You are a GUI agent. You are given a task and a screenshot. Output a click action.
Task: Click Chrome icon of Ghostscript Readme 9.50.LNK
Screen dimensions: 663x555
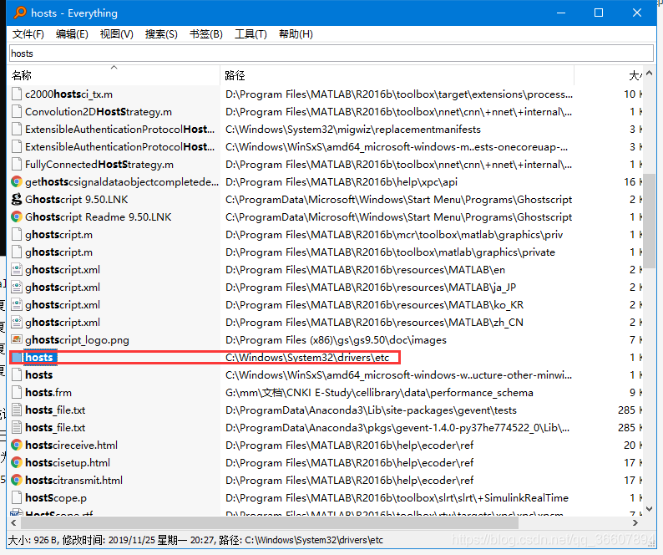tap(17, 216)
